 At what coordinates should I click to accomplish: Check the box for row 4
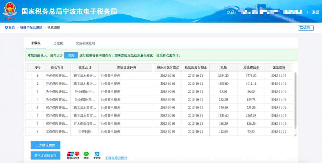[x=30, y=100]
